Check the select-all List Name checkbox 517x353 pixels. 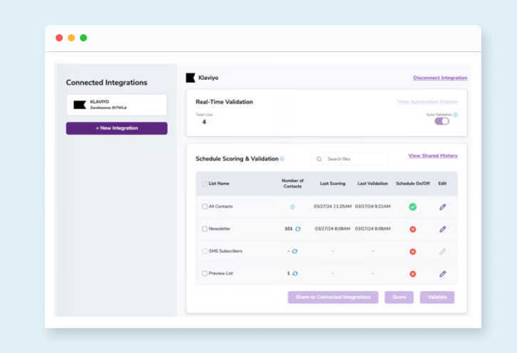pyautogui.click(x=205, y=184)
